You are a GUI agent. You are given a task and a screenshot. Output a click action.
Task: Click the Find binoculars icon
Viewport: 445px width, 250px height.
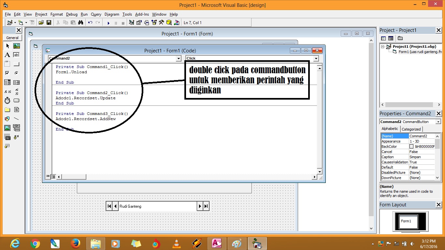pos(80,22)
